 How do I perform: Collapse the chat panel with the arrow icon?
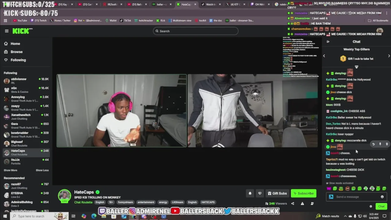328,42
